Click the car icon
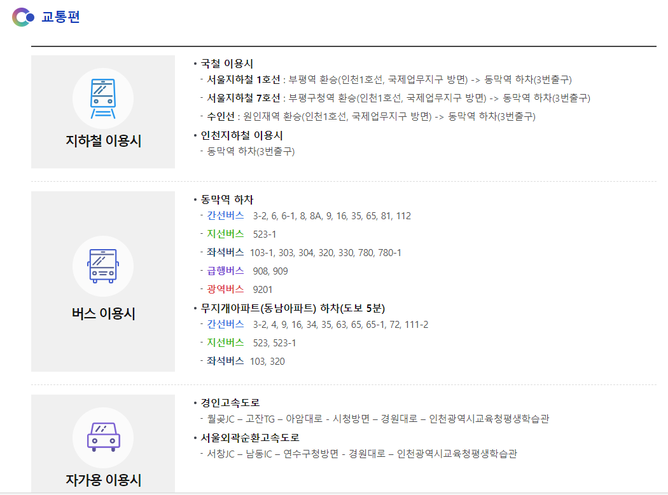This screenshot has height=495, width=668. pyautogui.click(x=102, y=437)
